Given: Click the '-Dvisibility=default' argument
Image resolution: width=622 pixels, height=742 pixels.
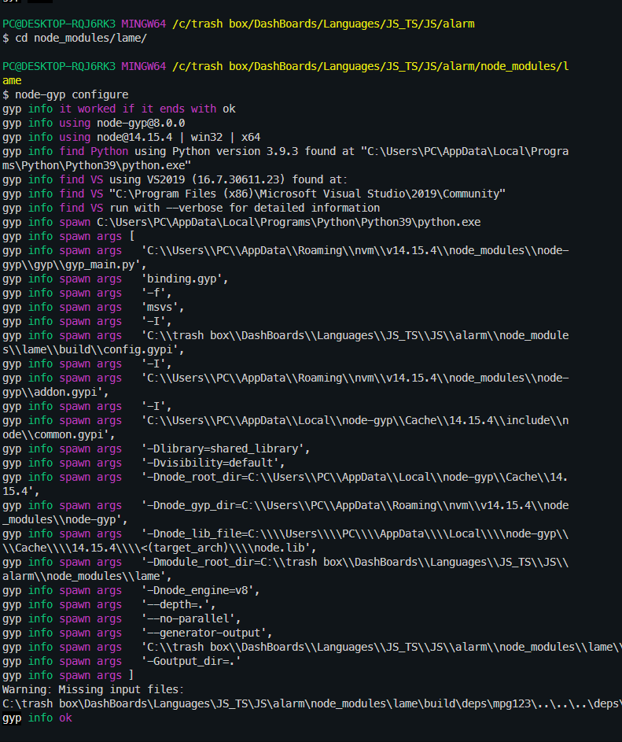Looking at the screenshot, I should pos(213,463).
